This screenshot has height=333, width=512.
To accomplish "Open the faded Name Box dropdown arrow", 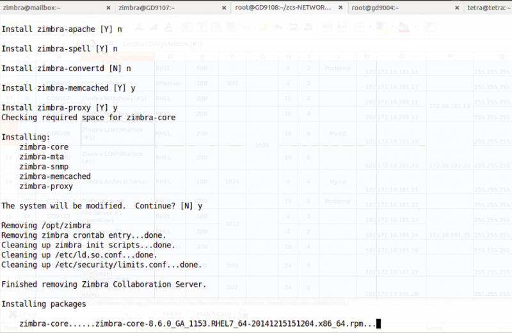I will tap(64, 43).
